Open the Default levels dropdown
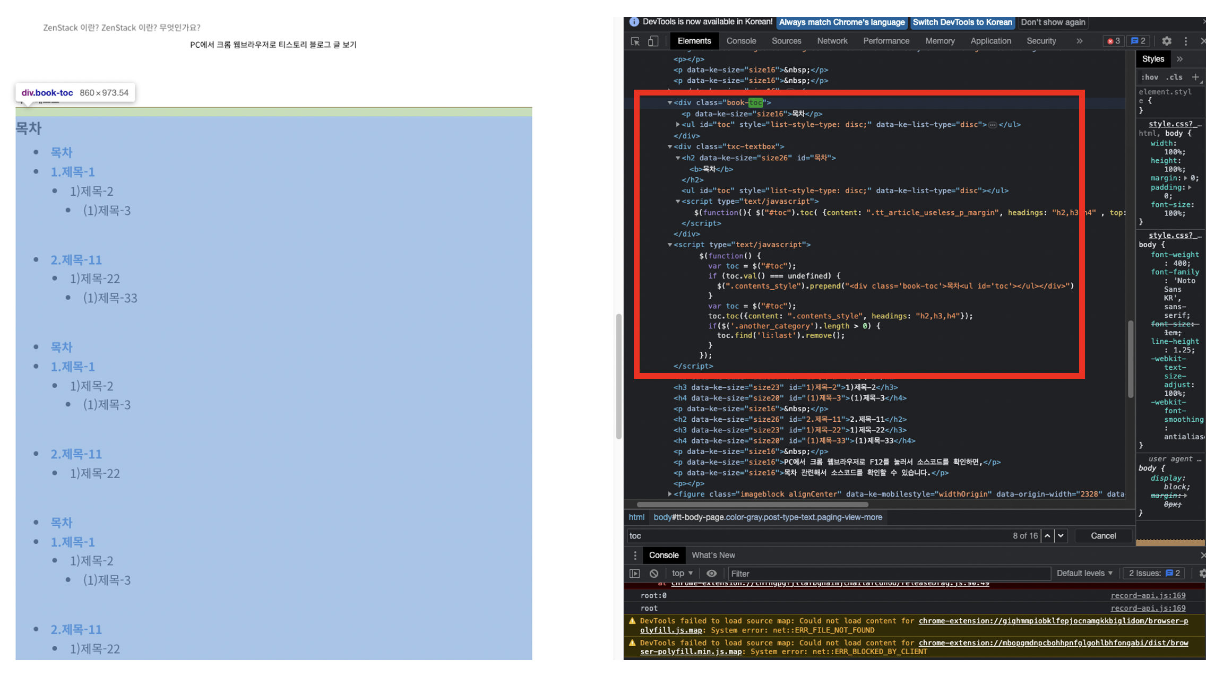The width and height of the screenshot is (1206, 677). pos(1084,574)
